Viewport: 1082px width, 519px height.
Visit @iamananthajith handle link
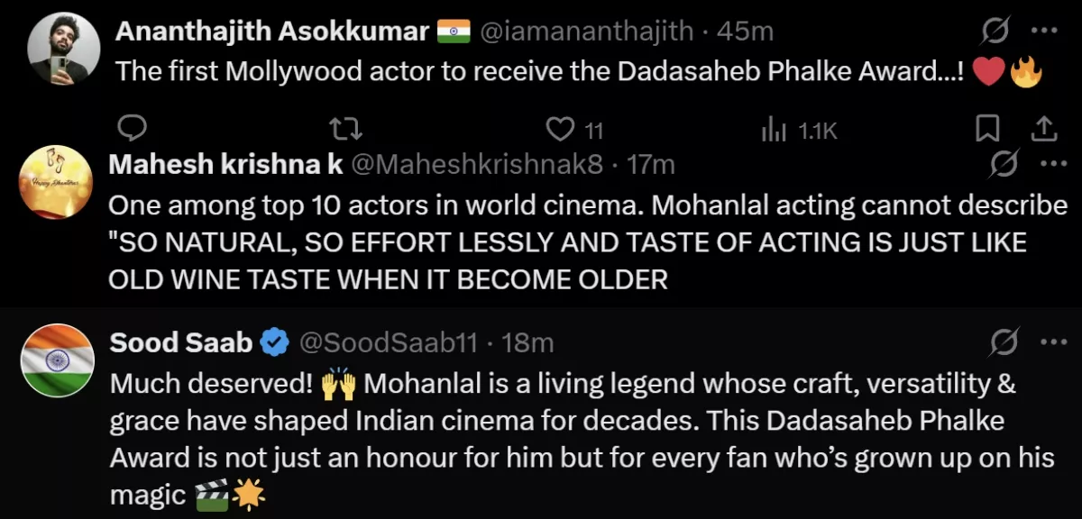click(587, 32)
